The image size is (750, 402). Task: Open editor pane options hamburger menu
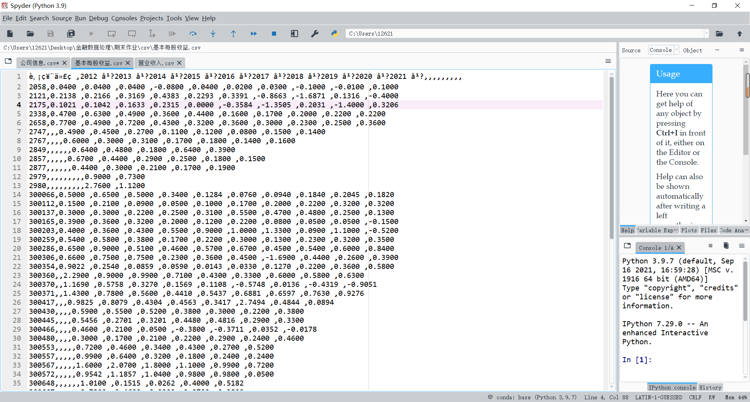point(608,61)
